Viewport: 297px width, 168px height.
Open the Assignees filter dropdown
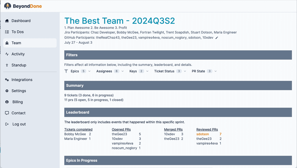point(110,71)
